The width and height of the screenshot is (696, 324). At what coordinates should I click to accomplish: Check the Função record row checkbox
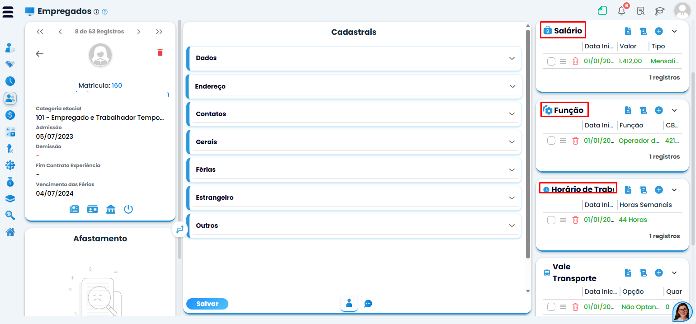pyautogui.click(x=551, y=141)
